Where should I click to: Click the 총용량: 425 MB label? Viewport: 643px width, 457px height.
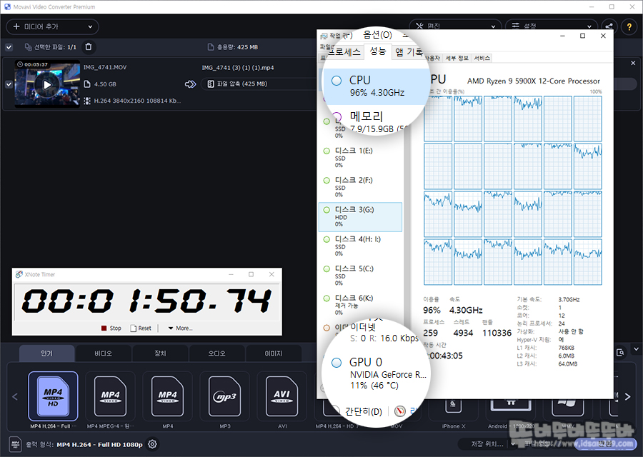tap(237, 47)
